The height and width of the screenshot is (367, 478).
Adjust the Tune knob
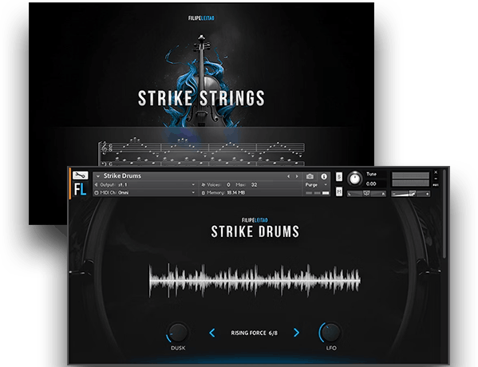(x=354, y=179)
